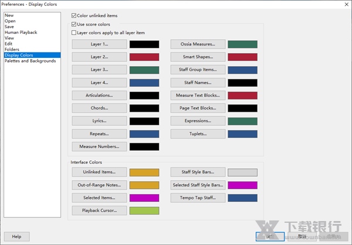The image size is (352, 245).
Task: Click the gray Staff Style Bars swatch
Action: [242, 172]
